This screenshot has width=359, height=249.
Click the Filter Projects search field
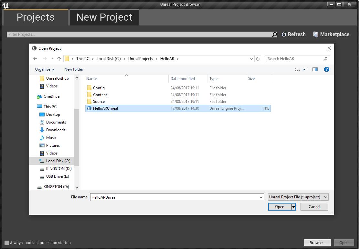(x=139, y=35)
